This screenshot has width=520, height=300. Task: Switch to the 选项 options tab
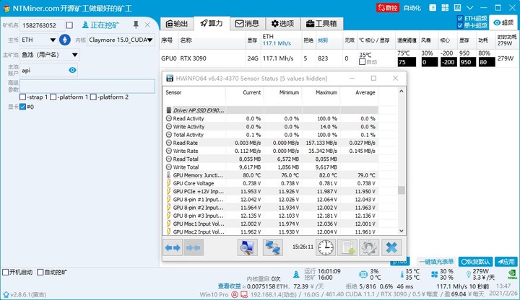coord(282,24)
